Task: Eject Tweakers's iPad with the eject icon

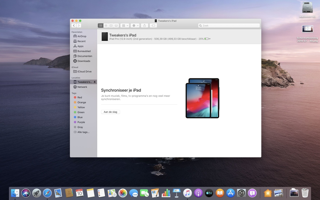Action: [x=94, y=82]
